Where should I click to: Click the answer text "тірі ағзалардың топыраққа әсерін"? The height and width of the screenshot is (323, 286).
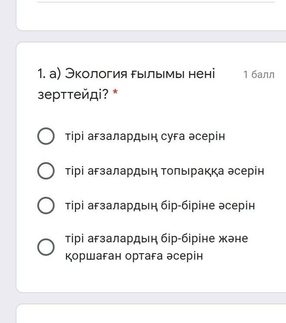click(x=165, y=170)
